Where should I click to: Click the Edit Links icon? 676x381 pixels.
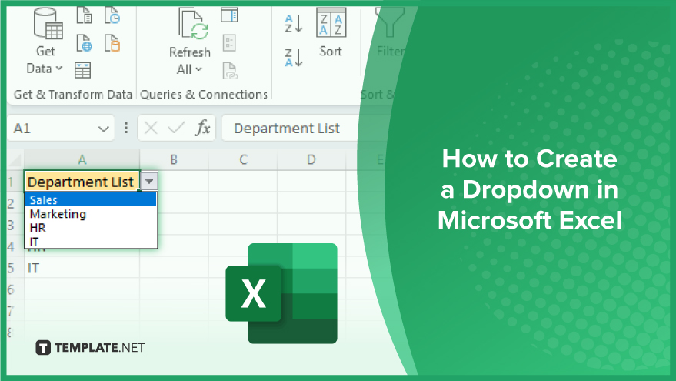click(x=230, y=71)
